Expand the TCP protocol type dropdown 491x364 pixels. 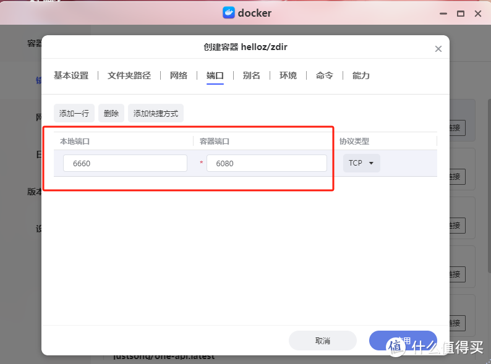pos(361,163)
